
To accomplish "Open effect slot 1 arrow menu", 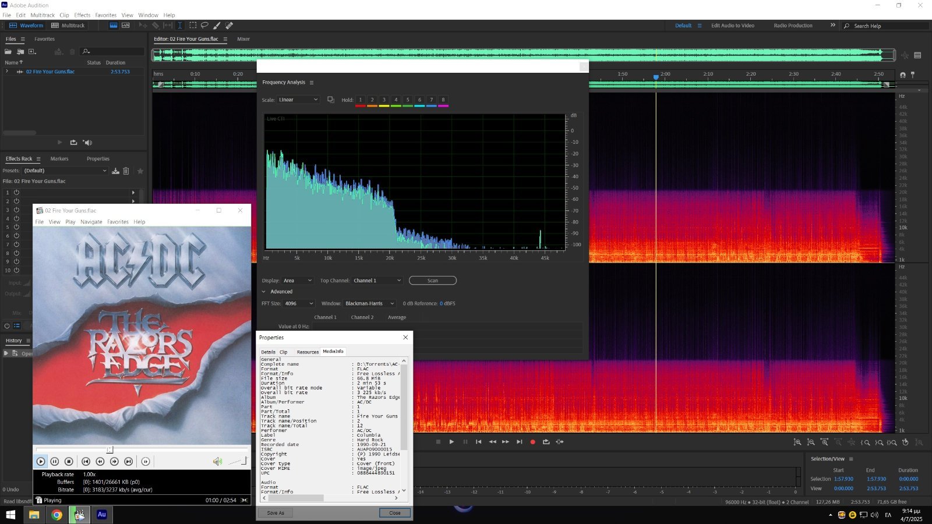I will [133, 192].
